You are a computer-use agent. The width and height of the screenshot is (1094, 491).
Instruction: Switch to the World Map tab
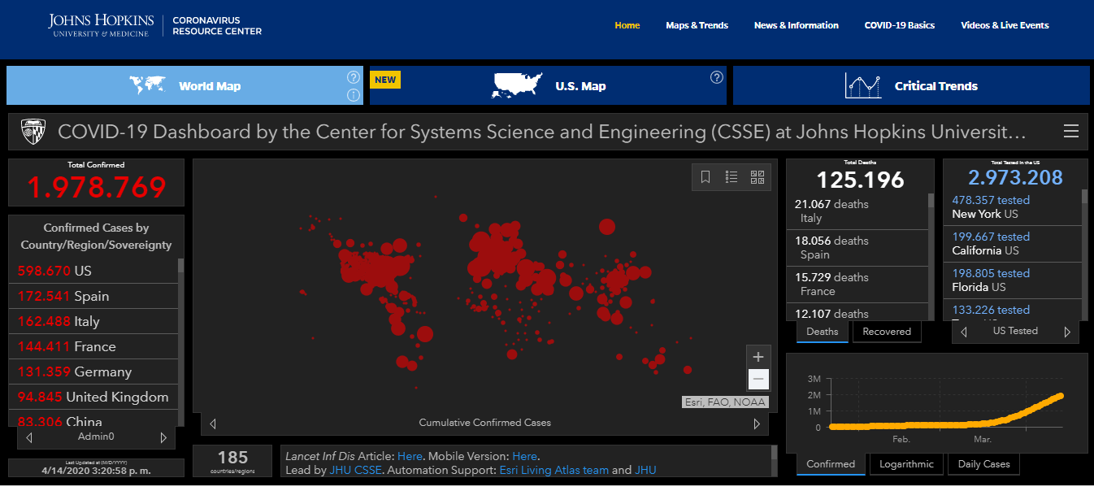[x=185, y=85]
